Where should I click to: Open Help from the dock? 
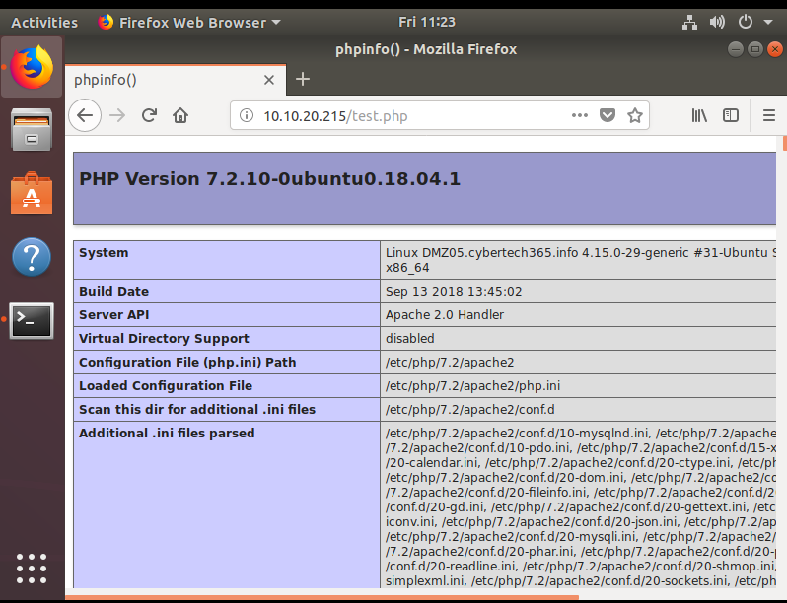32,257
